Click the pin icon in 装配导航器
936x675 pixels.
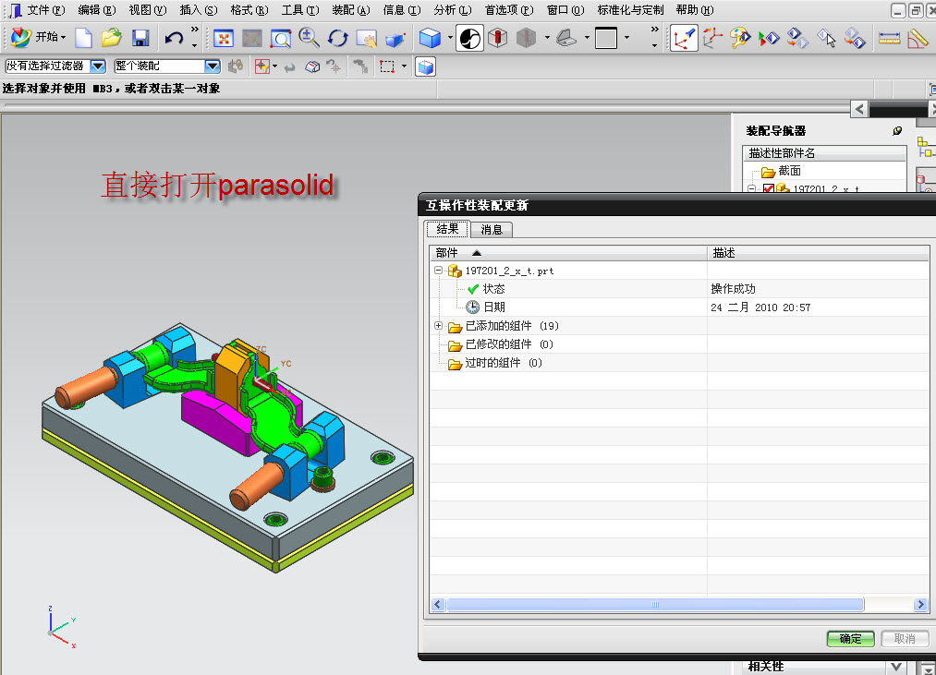coord(897,131)
